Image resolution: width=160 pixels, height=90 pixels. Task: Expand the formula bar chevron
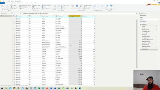point(136,13)
